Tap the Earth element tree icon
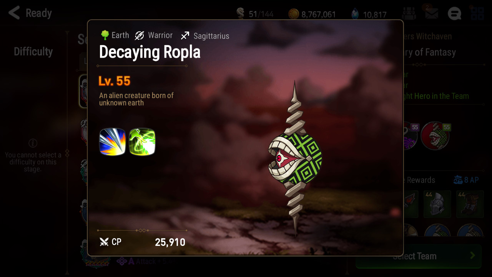The width and height of the screenshot is (492, 277). pyautogui.click(x=105, y=35)
